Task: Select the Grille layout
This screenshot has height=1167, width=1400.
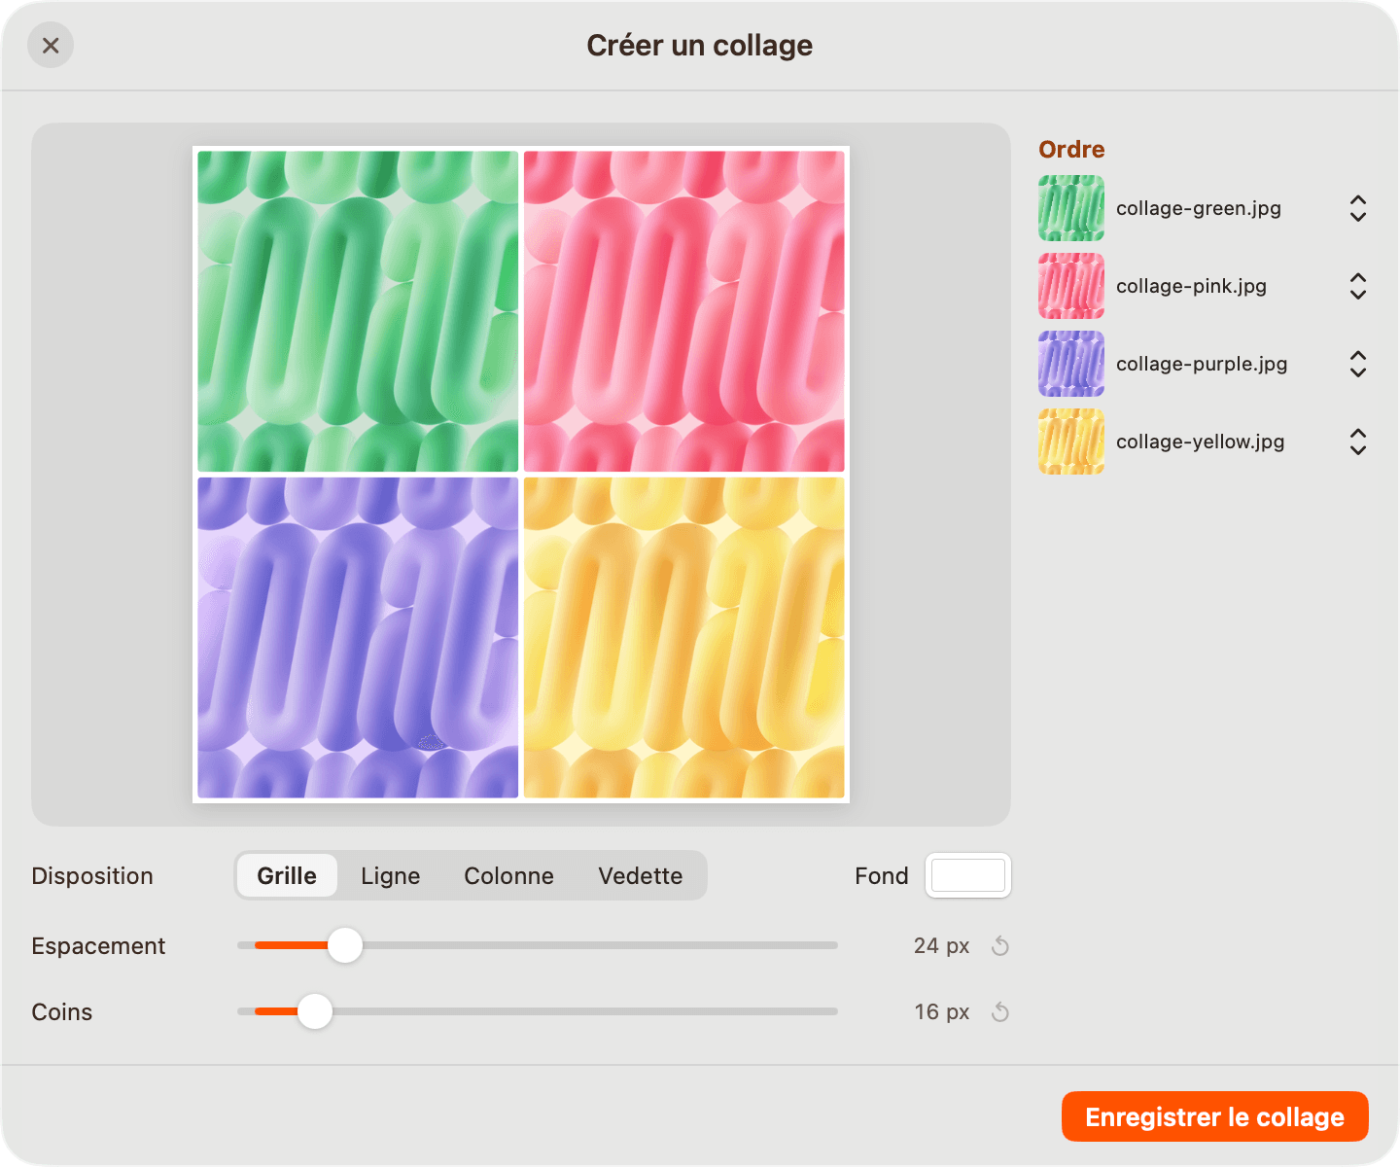Action: coord(287,875)
